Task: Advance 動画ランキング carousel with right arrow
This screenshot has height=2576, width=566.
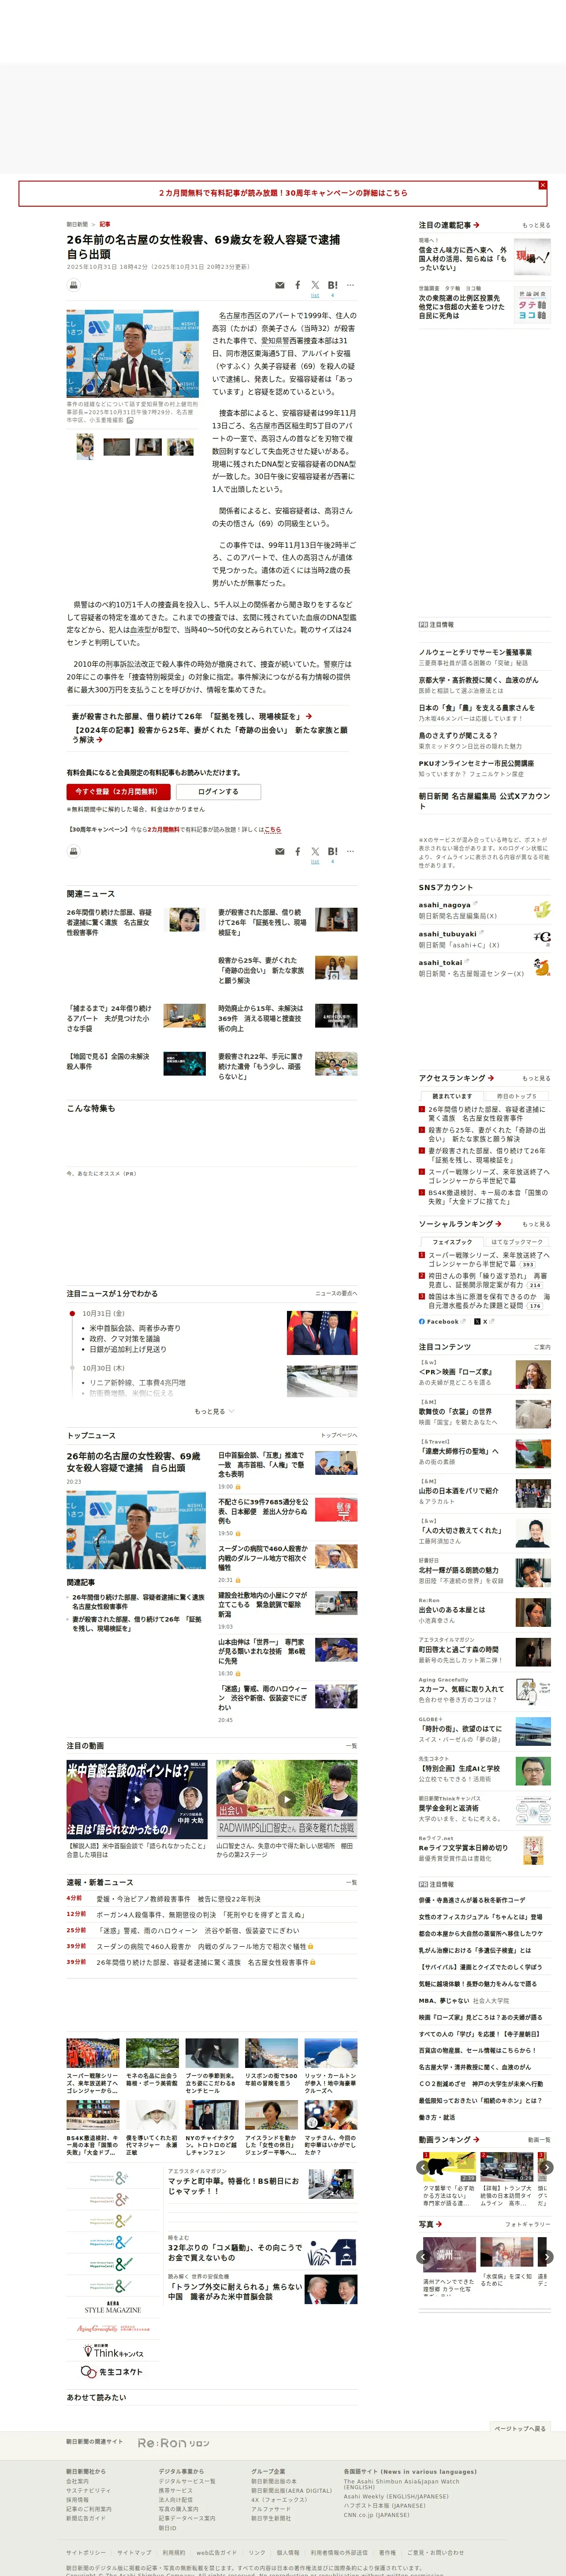Action: pos(546,2167)
